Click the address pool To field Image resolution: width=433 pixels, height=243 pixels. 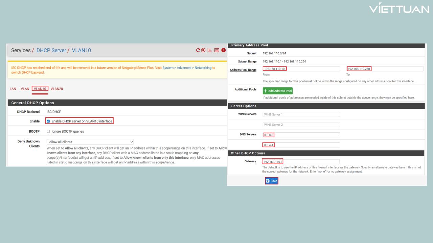(385, 69)
